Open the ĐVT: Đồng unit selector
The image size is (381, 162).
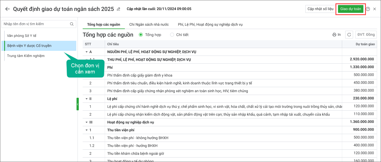(x=366, y=35)
